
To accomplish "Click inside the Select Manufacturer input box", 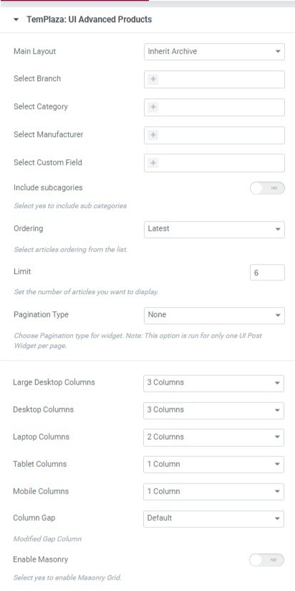I will (214, 135).
